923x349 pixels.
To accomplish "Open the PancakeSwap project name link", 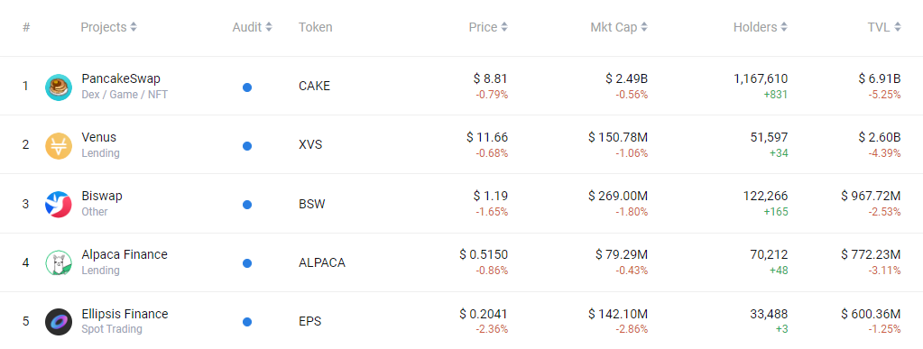I will click(121, 78).
